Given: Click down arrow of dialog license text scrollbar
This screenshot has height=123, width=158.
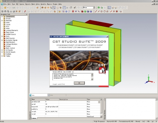Looking at the screenshot, I should click(92, 79).
